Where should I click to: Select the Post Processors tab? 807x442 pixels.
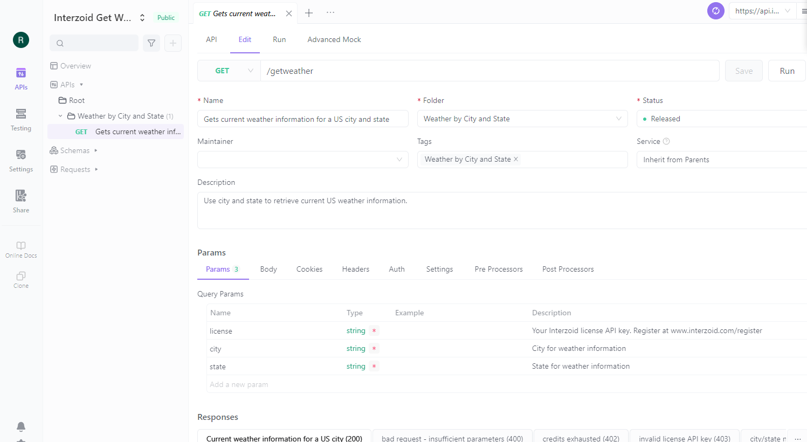click(568, 269)
